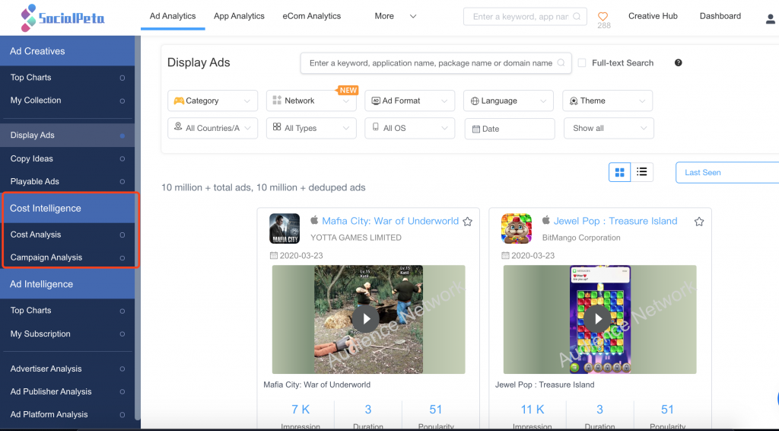This screenshot has width=779, height=431.
Task: Open the Theme dropdown
Action: [x=607, y=101]
